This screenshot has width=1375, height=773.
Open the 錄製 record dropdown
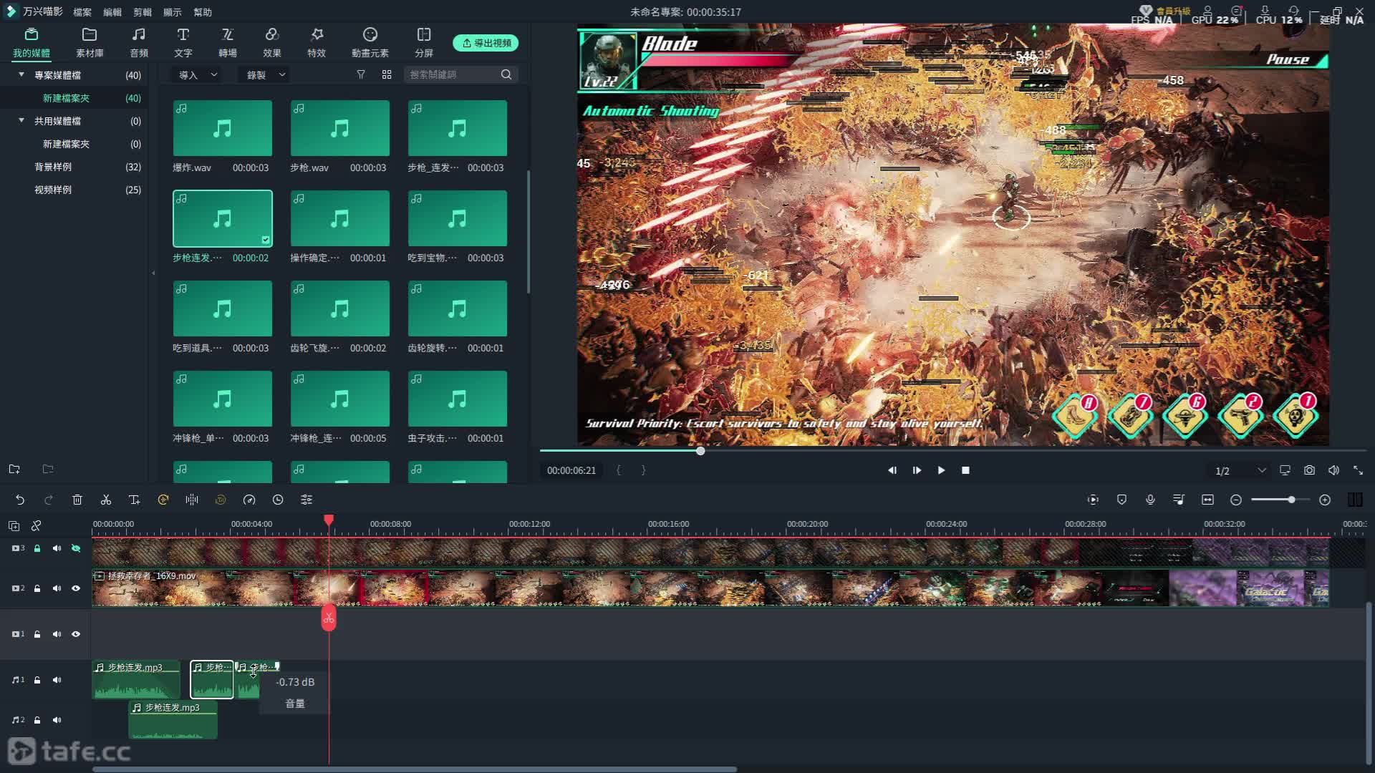pyautogui.click(x=265, y=74)
